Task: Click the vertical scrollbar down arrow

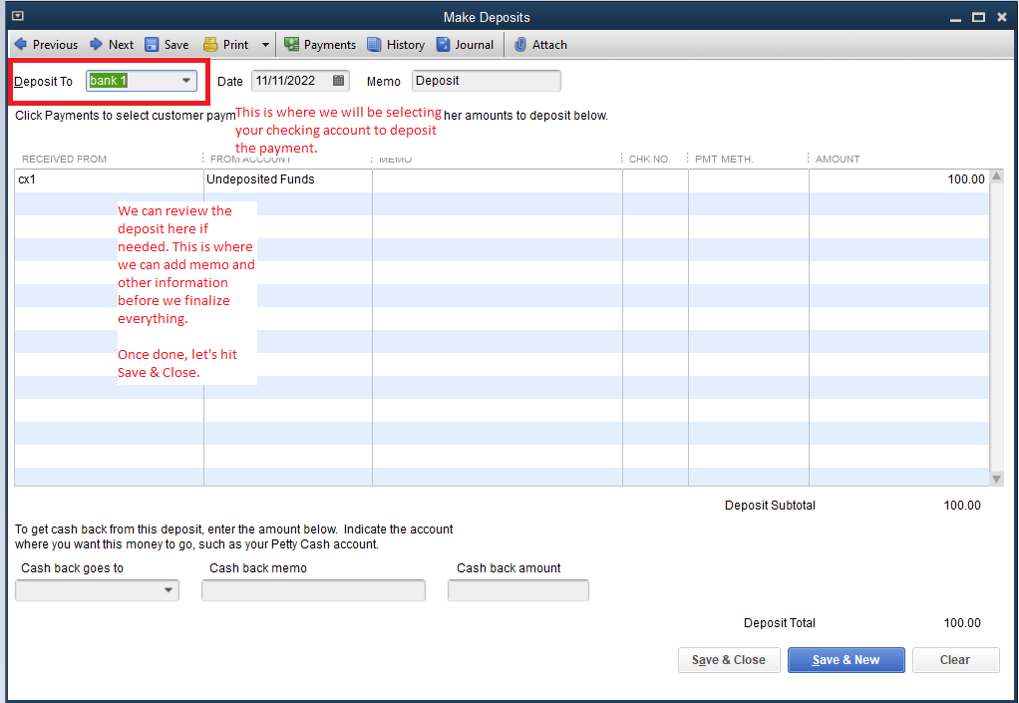Action: pyautogui.click(x=997, y=478)
